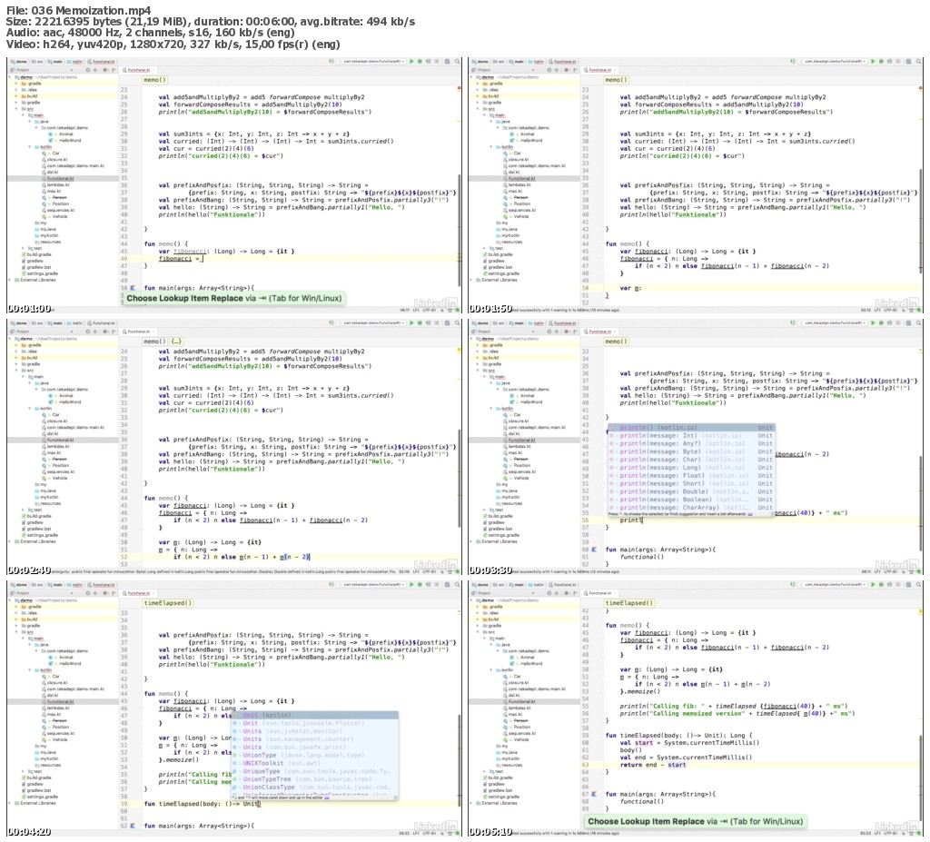Screen dimensions: 930x842
Task: Click Project panel gear in 00:02:40 frame
Action: pos(105,332)
